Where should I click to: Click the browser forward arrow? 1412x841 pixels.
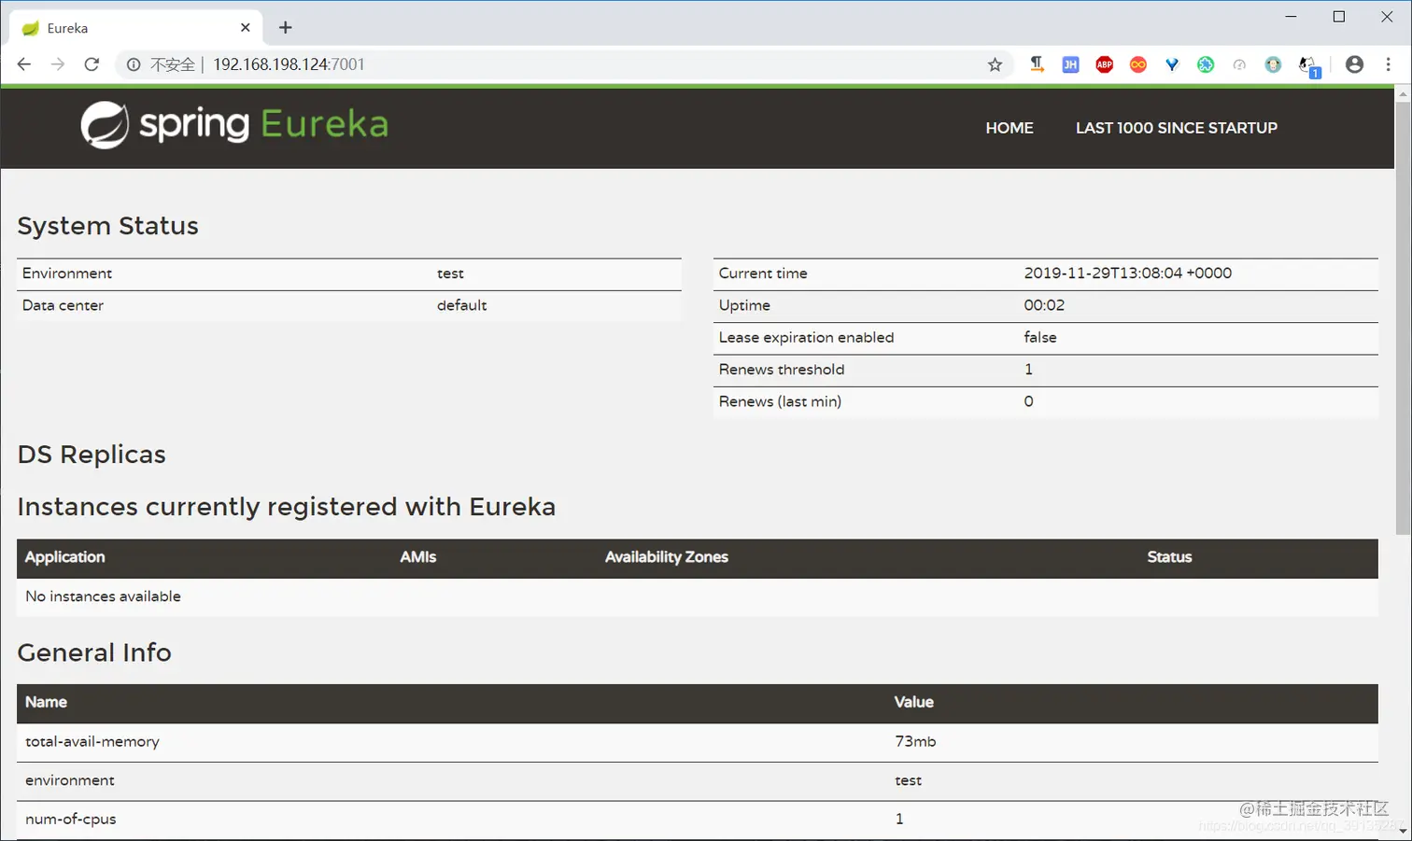coord(58,64)
